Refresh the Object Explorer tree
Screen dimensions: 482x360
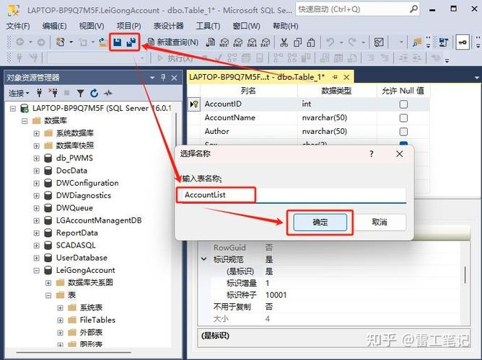pyautogui.click(x=94, y=93)
